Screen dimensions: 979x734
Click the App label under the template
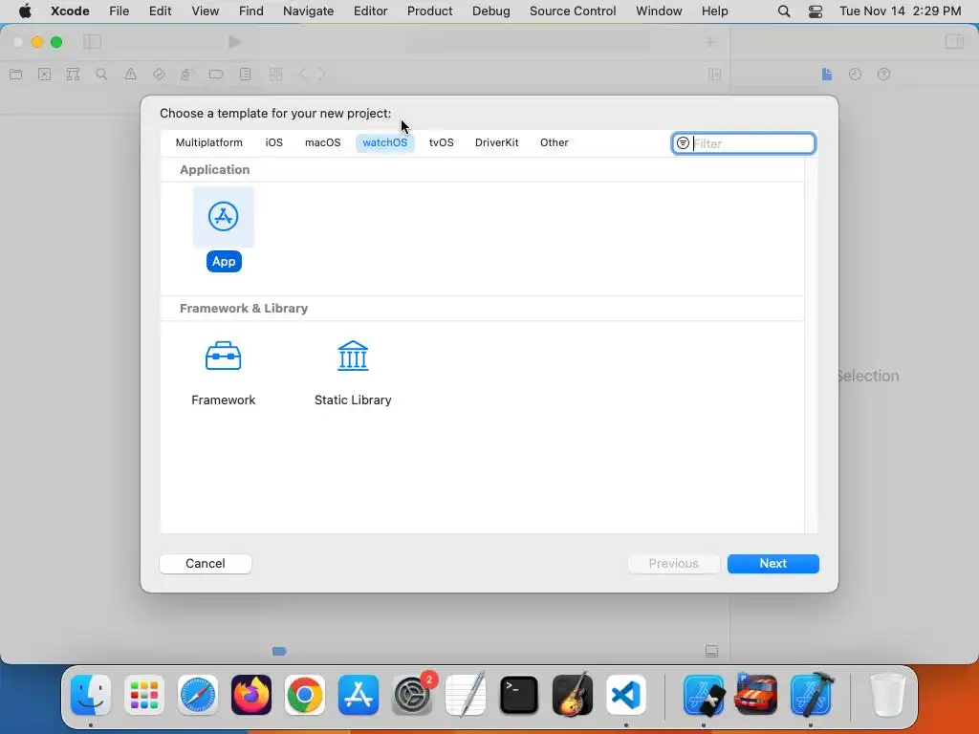pos(224,261)
